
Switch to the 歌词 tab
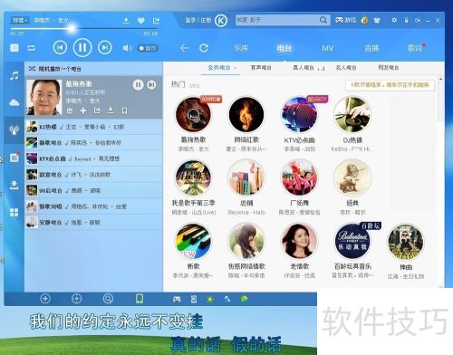[415, 48]
